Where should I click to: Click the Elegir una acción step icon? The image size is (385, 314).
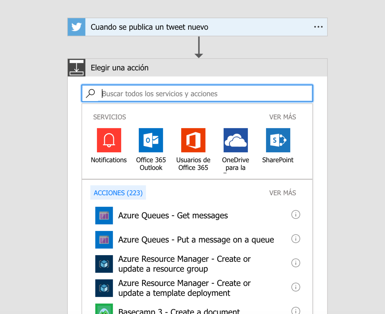(76, 68)
